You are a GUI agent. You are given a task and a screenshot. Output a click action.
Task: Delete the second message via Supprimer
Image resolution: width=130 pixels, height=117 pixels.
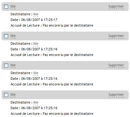point(116,36)
